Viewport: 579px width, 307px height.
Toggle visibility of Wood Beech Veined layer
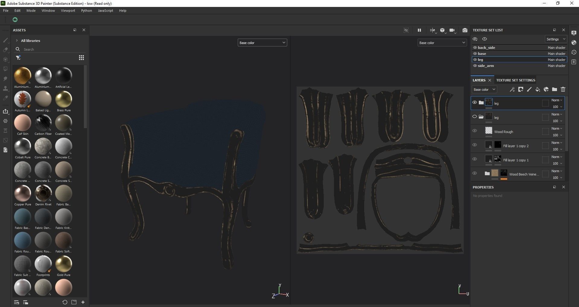[475, 173]
